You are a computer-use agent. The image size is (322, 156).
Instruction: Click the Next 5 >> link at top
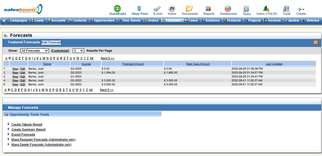coord(107,58)
